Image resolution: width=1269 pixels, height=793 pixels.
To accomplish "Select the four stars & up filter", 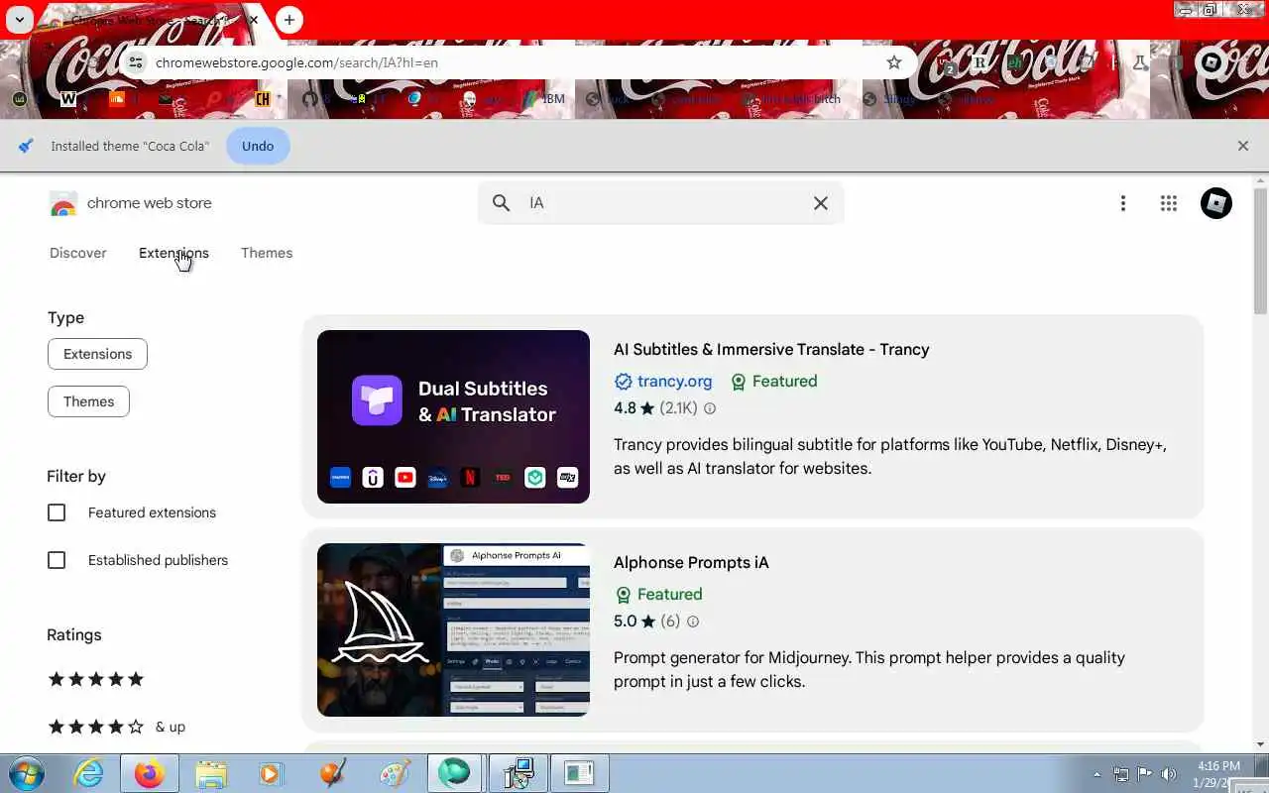I will (116, 727).
